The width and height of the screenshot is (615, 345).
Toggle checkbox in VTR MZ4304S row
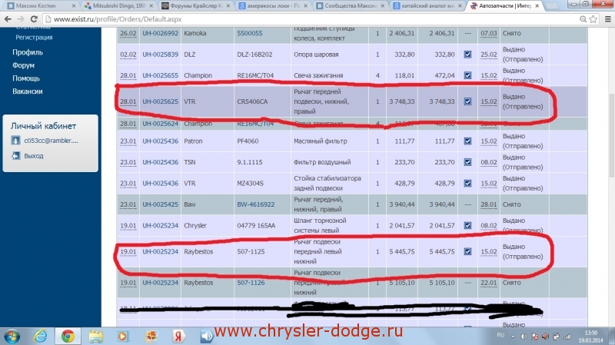[x=467, y=184]
